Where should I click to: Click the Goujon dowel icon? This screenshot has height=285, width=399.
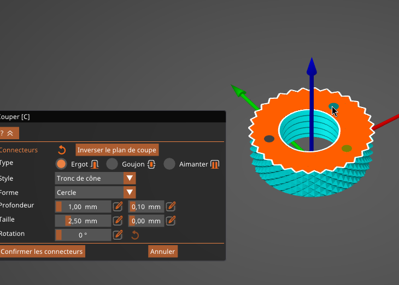[151, 164]
